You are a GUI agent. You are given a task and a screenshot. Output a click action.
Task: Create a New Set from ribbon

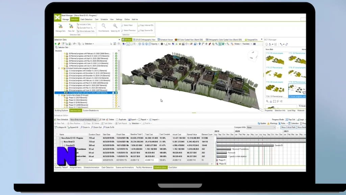(71, 28)
